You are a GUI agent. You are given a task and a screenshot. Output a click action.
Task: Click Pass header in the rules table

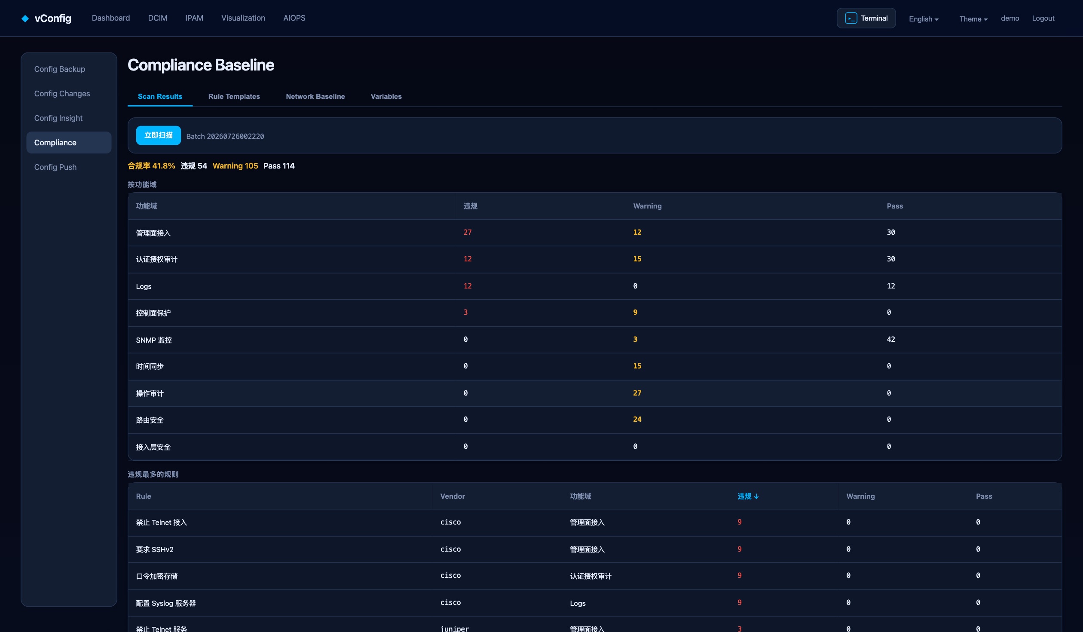pos(984,496)
